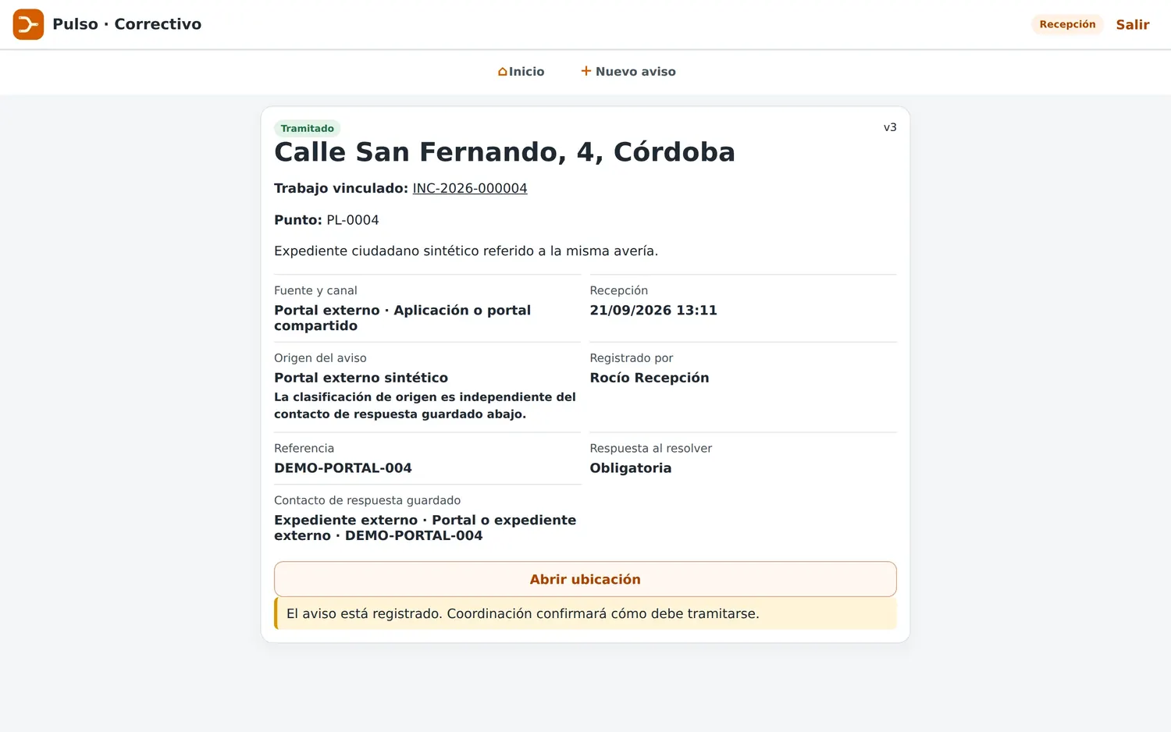
Task: Click the Salir link to log out
Action: (x=1133, y=24)
